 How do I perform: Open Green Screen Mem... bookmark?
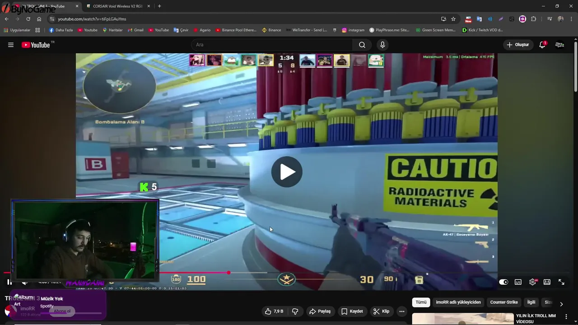[435, 30]
